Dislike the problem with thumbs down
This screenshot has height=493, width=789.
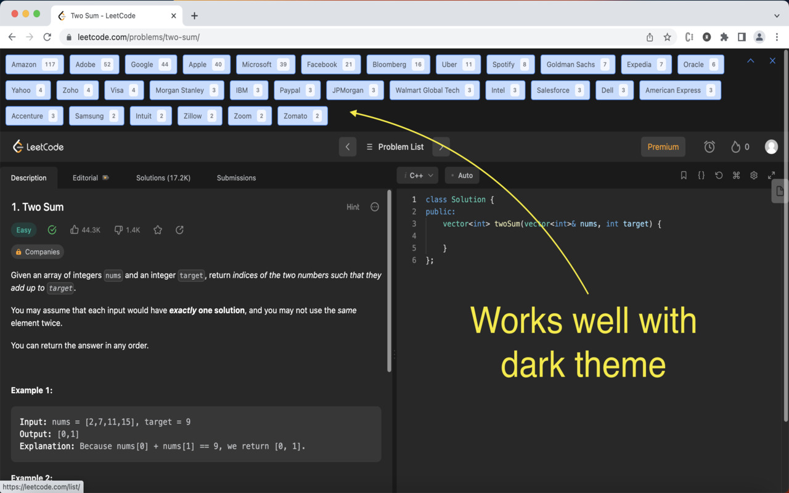(127, 230)
